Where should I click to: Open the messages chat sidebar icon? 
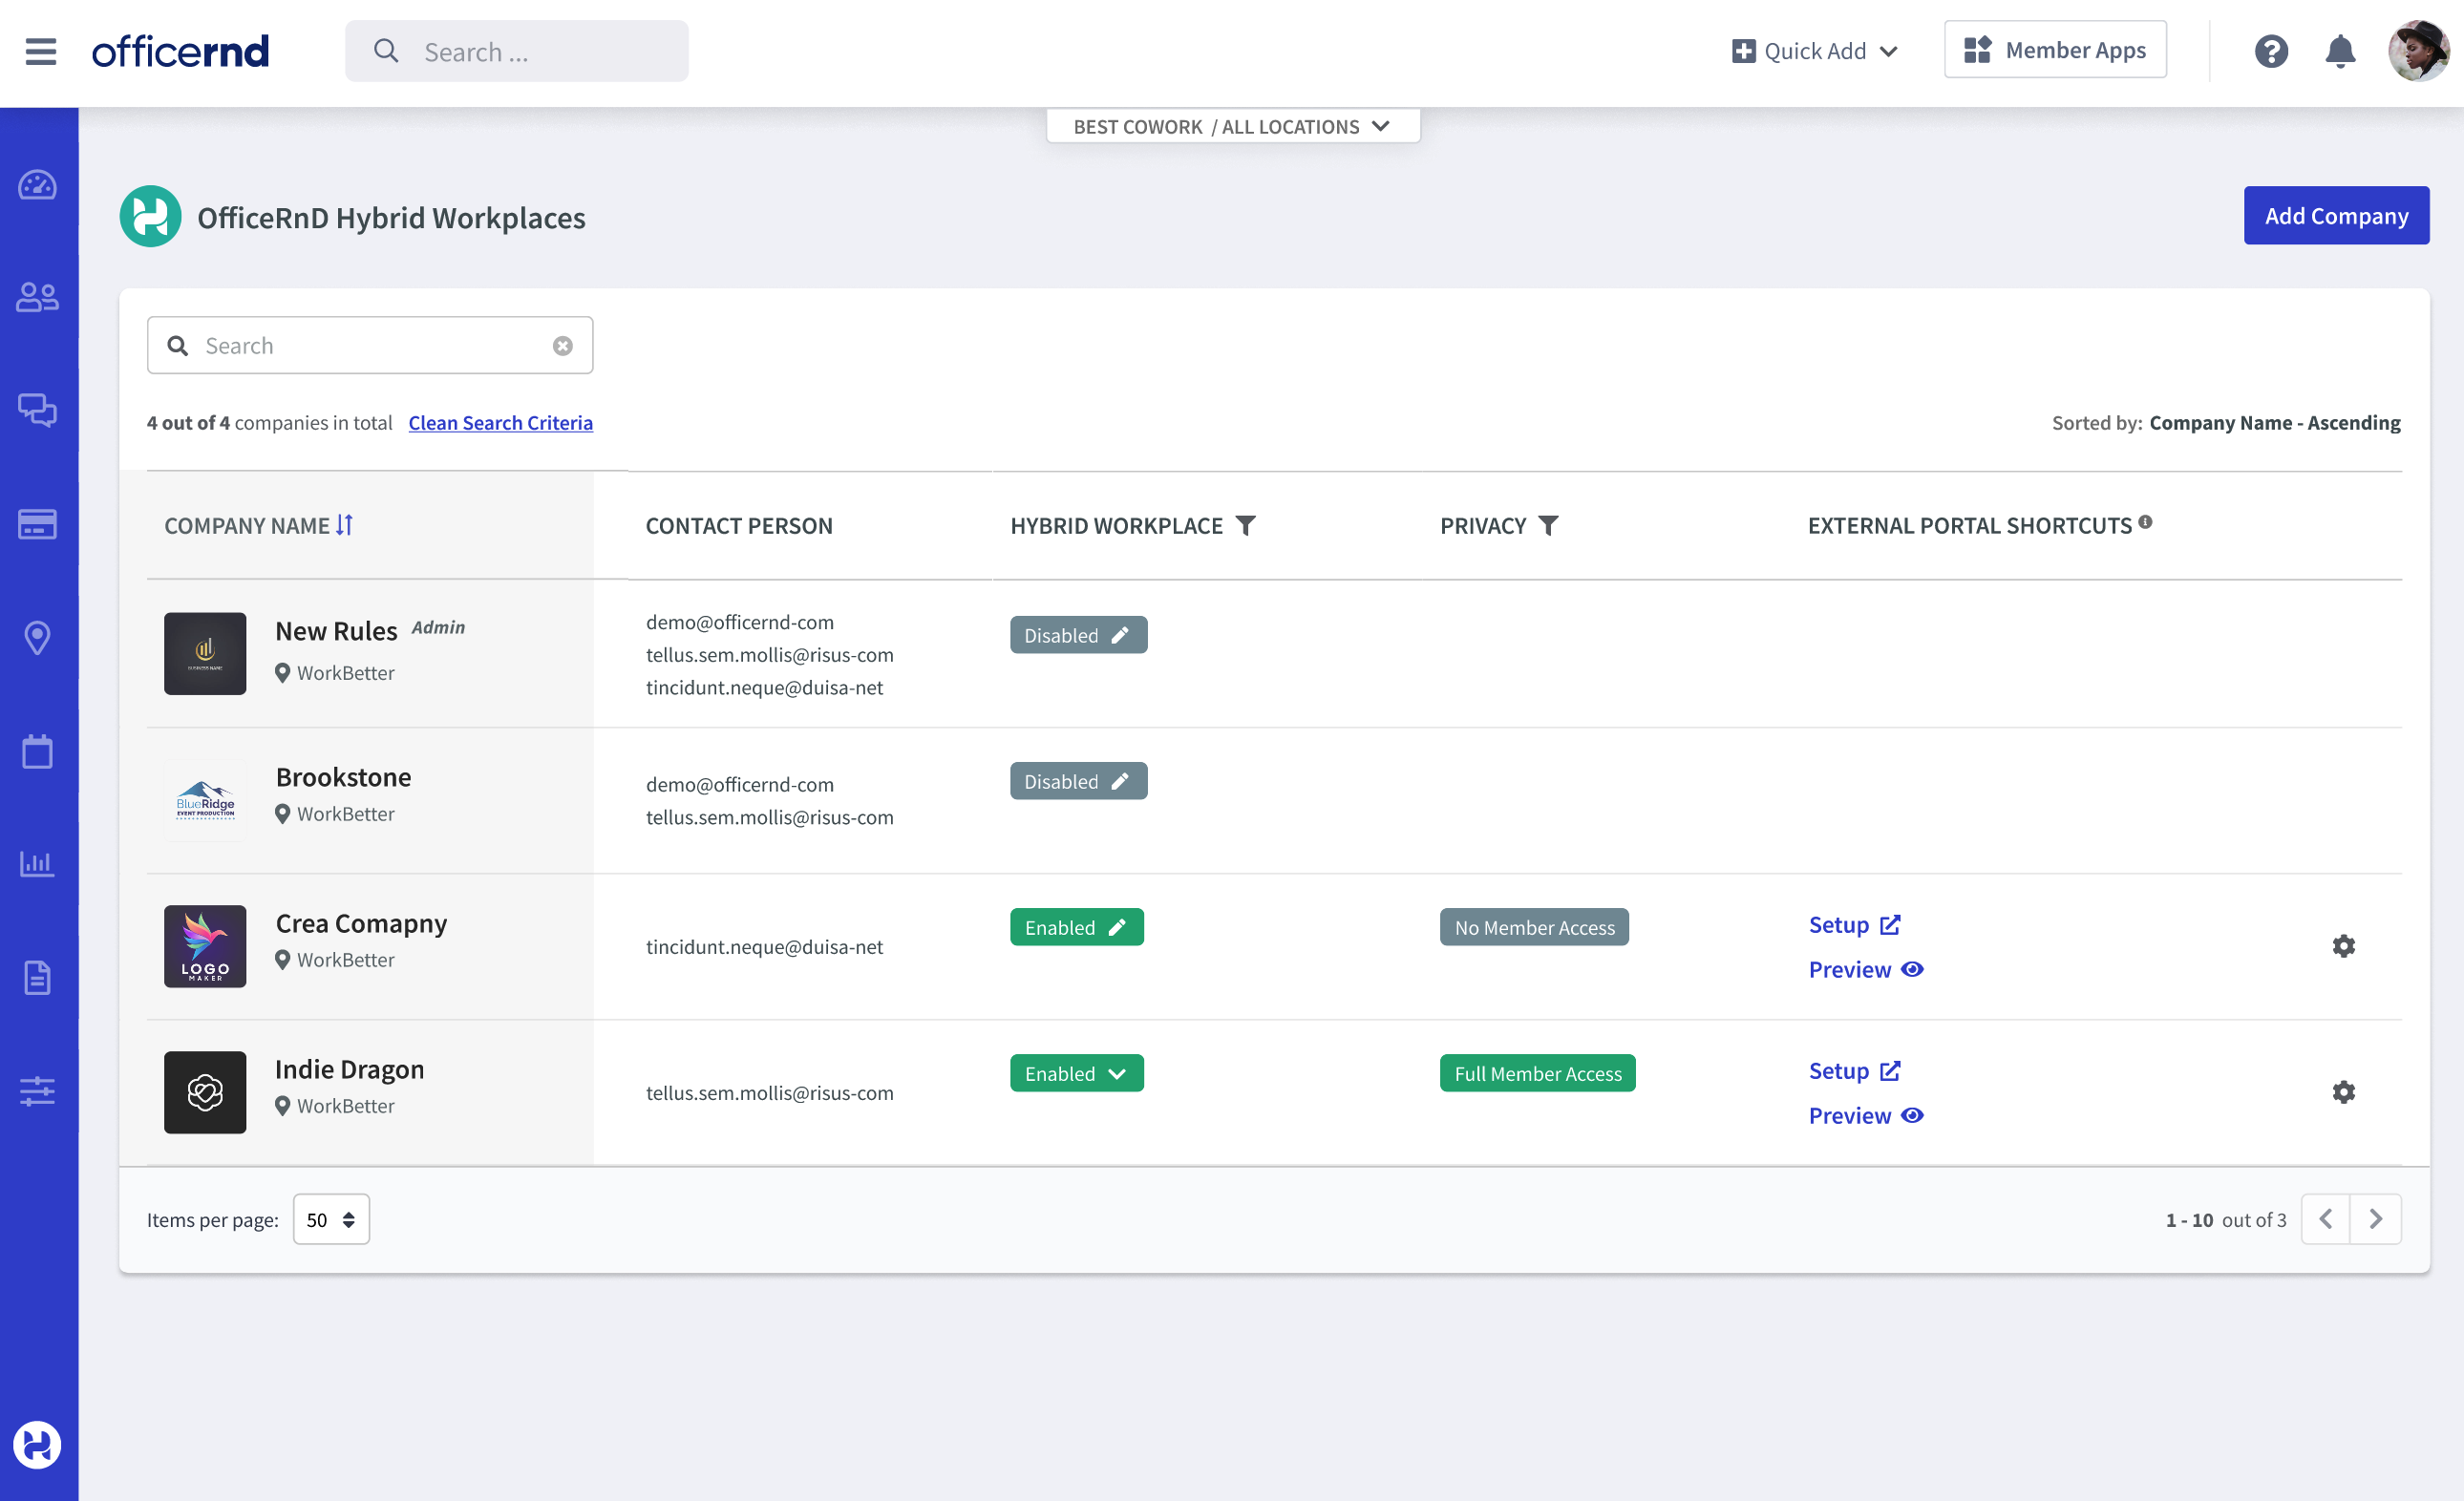38,411
